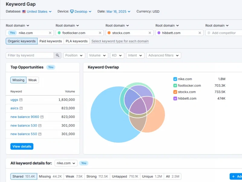Uncheck footlocker.com in Keyword Overlap legend
242x182 pixels.
175,86
